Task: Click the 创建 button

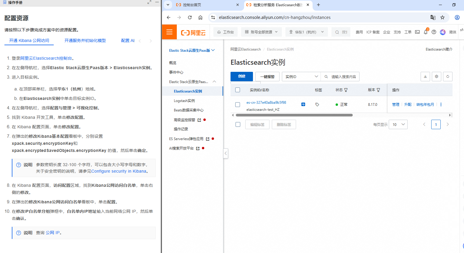Action: (242, 77)
